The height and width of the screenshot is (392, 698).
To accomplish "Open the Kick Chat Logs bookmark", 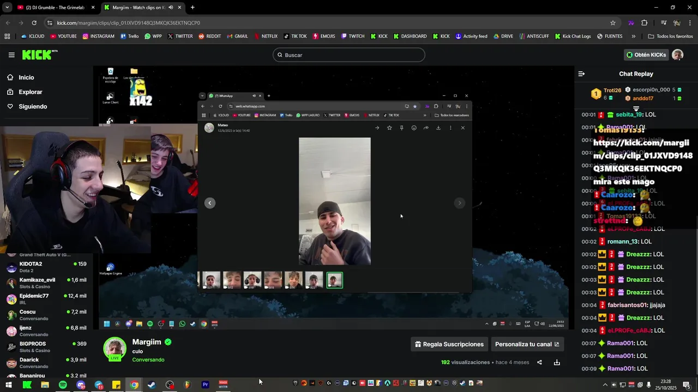I will pyautogui.click(x=573, y=36).
